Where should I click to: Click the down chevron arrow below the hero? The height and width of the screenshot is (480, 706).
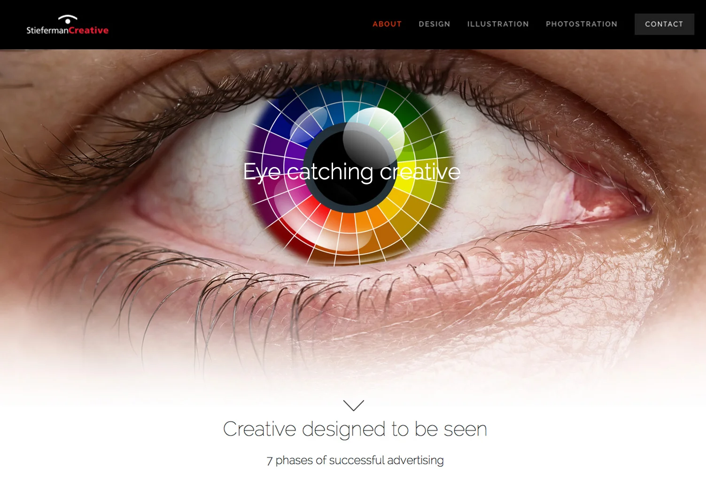354,405
